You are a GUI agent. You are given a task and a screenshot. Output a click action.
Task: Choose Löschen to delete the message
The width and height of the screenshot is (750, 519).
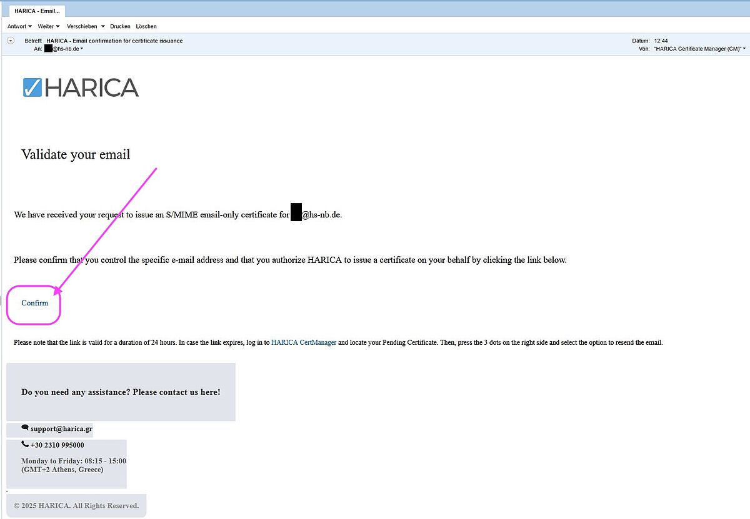point(146,26)
